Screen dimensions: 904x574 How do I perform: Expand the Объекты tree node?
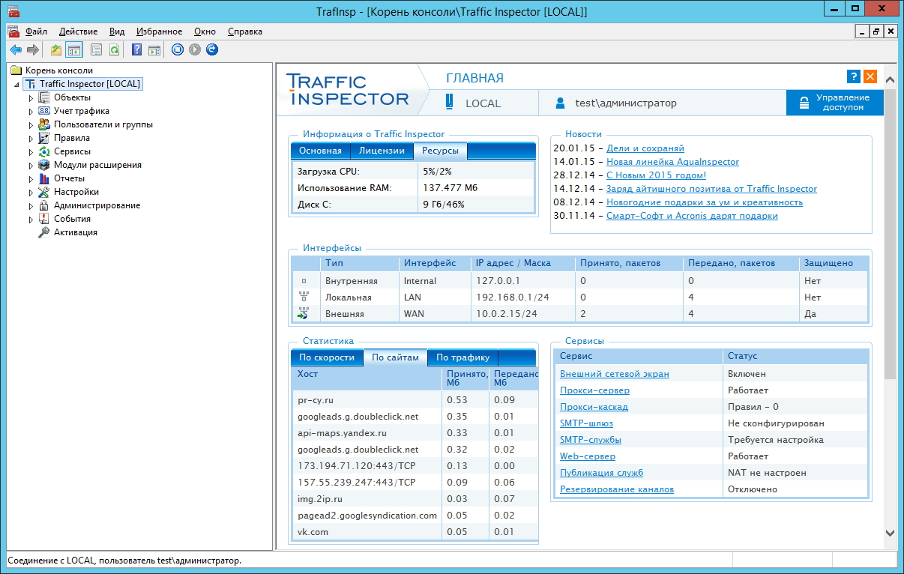click(31, 98)
